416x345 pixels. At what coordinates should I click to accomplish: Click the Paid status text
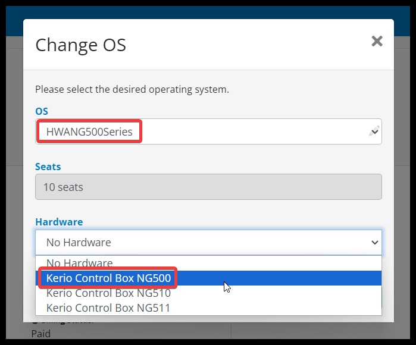coord(41,334)
